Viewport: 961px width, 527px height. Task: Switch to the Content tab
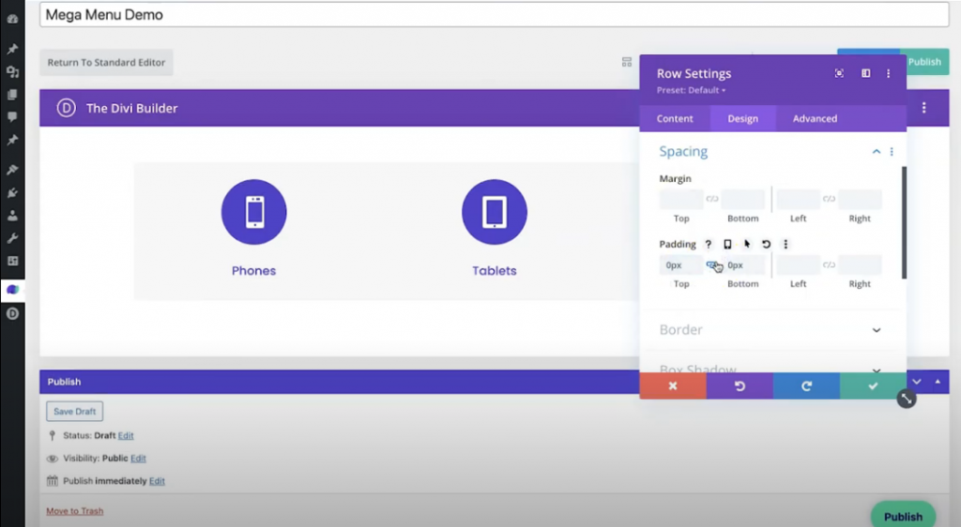(x=675, y=119)
